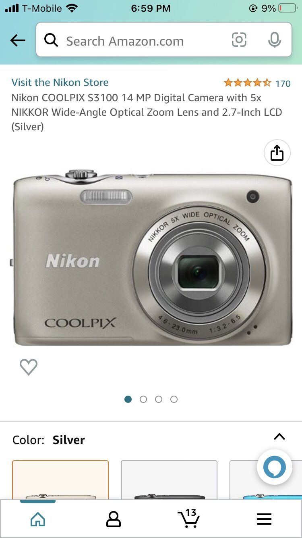Open shopping cart with 13 items
The height and width of the screenshot is (538, 302).
pyautogui.click(x=188, y=518)
